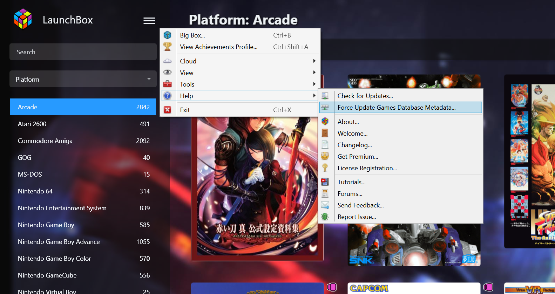Click the About LaunchBox cube icon

325,122
